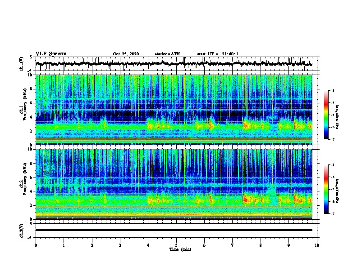357x275 pixels.
Task: Click the time axis tick label "1"
Action: tap(64, 245)
